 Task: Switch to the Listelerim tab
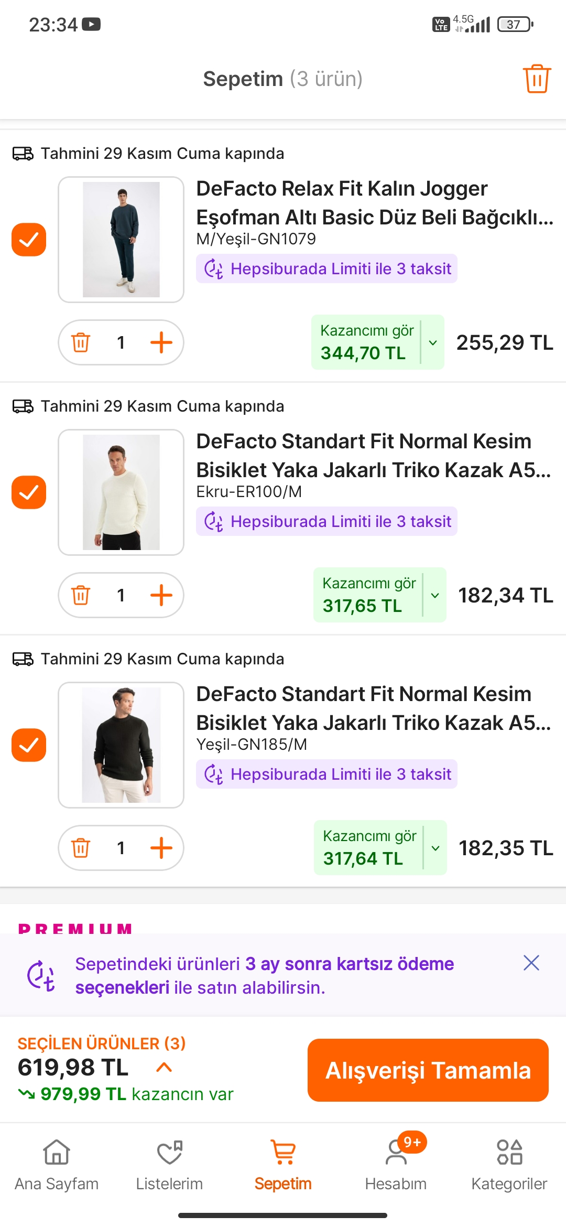169,1161
